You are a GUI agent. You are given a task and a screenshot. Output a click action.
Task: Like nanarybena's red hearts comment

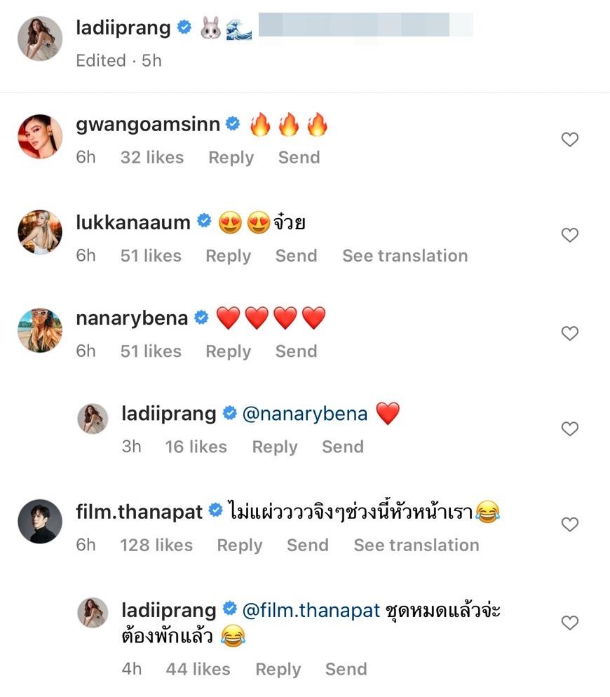(x=570, y=333)
